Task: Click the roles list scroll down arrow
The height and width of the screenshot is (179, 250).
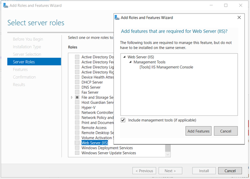Action: (x=168, y=154)
